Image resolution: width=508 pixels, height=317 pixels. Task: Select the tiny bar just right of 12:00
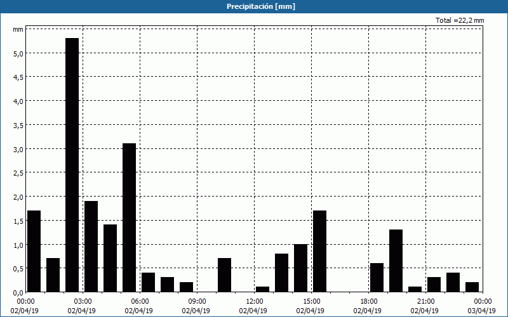pos(263,289)
